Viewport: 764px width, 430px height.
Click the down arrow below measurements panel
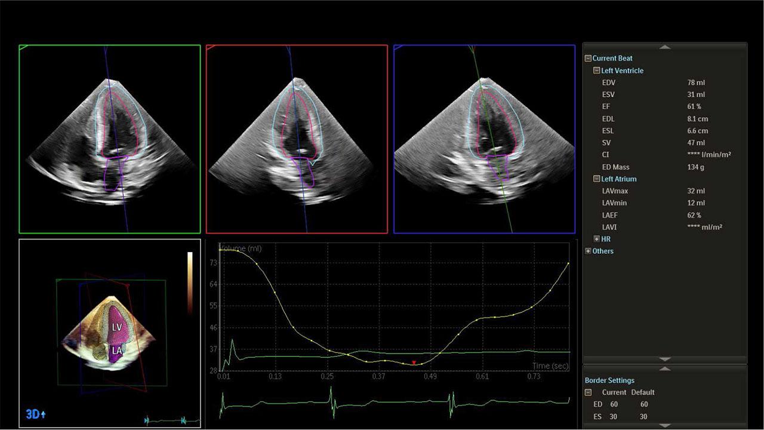tap(664, 359)
